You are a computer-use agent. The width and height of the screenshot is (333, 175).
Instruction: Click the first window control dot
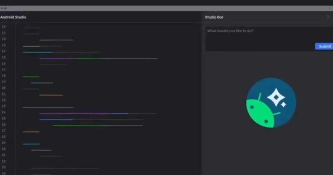point(2,8)
